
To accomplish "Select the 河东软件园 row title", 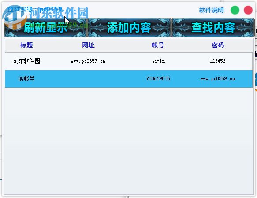I will [x=27, y=61].
